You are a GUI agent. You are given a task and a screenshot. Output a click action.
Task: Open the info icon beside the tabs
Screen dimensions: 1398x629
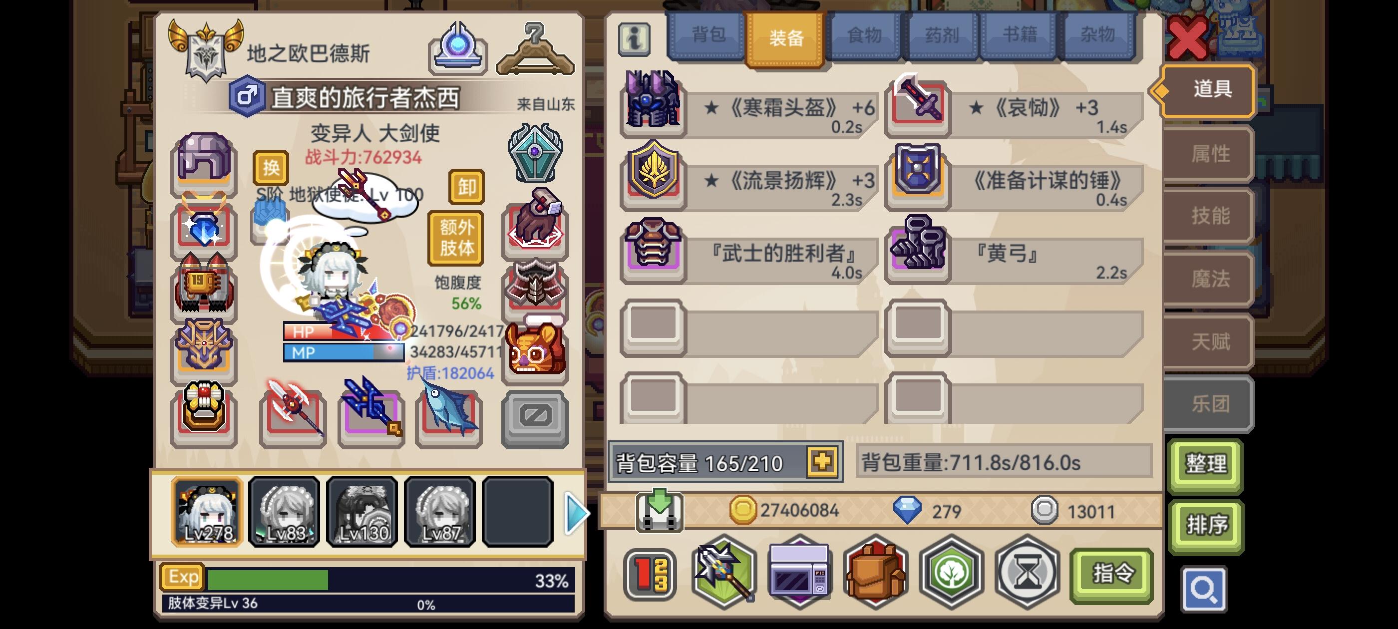(x=634, y=39)
